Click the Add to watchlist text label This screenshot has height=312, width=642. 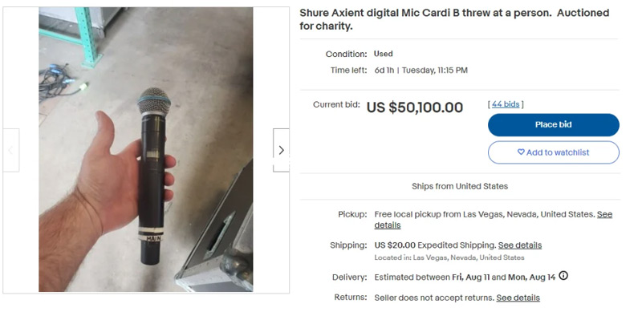pyautogui.click(x=558, y=152)
